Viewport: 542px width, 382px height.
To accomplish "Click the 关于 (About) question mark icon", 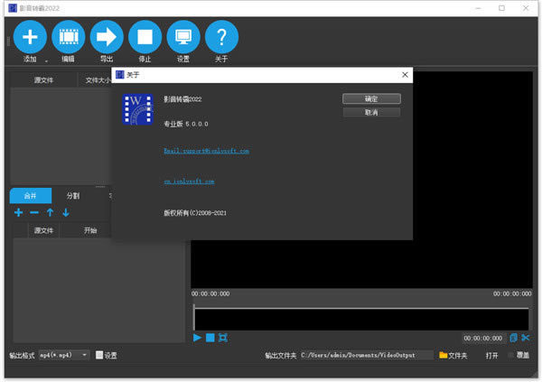I will pos(221,38).
